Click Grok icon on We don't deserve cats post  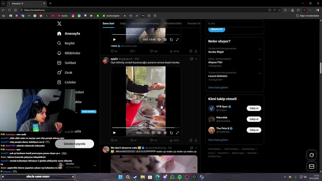click(x=191, y=148)
